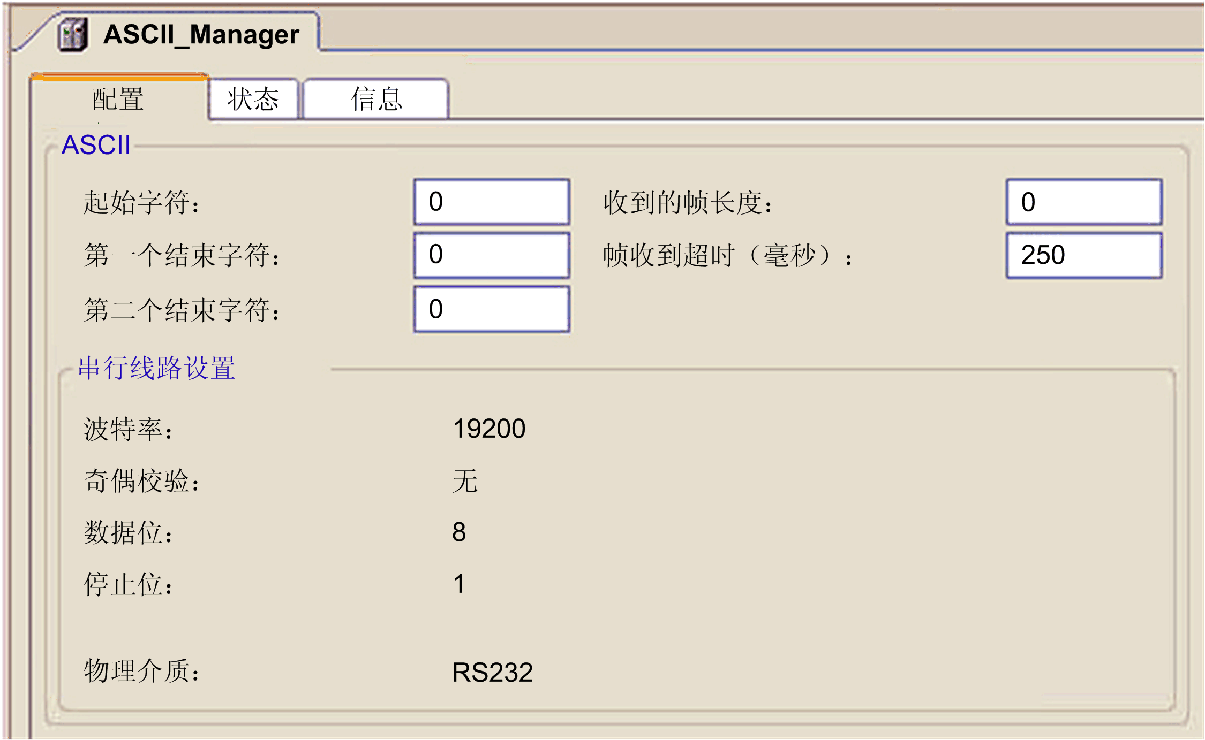
Task: Click the 波特率 value 19200
Action: click(x=488, y=428)
